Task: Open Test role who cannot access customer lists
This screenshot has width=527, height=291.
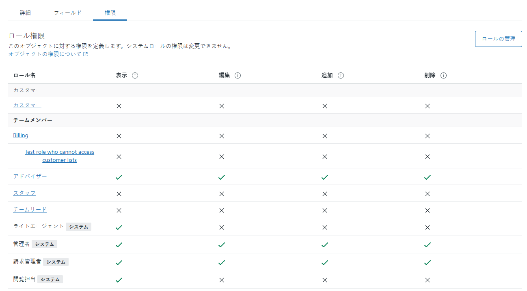Action: 59,156
